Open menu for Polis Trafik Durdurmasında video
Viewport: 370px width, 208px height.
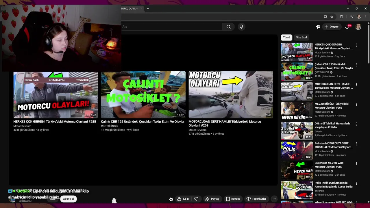[357, 183]
